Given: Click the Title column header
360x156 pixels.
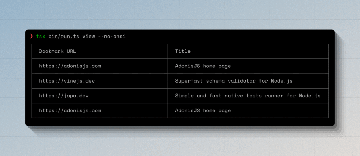Looking at the screenshot, I should click(183, 51).
